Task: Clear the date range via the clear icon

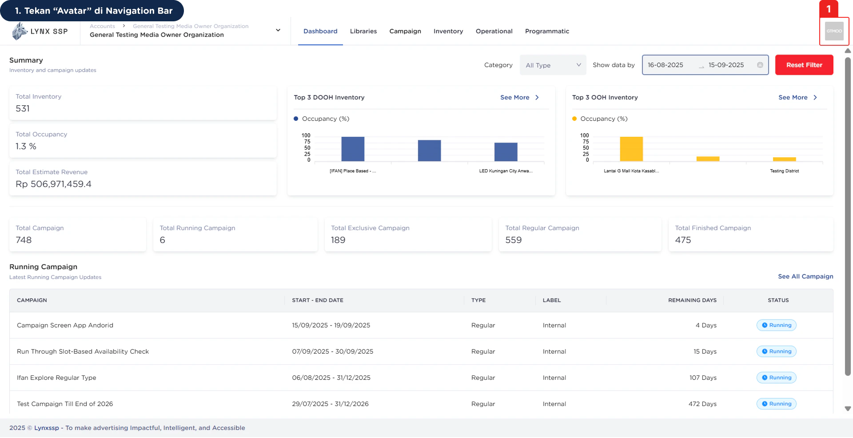Action: click(x=760, y=65)
